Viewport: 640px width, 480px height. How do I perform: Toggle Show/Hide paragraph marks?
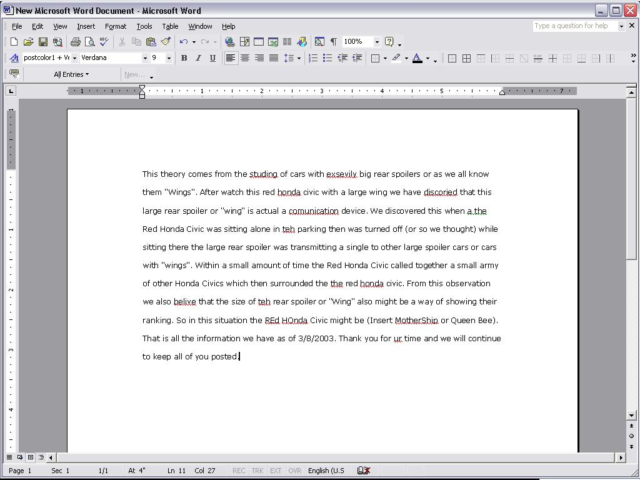pos(334,42)
